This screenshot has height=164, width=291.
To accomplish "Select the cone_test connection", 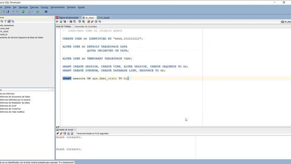I will tap(5, 28).
